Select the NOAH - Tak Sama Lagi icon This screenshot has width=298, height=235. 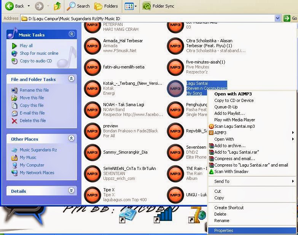92,110
